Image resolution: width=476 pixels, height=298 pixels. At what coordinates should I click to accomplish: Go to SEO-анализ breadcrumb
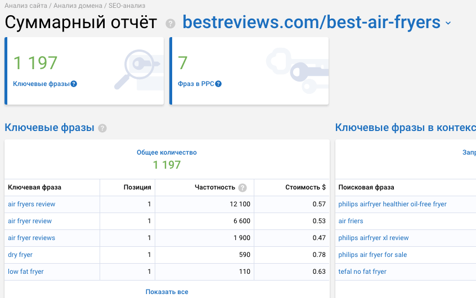point(127,6)
